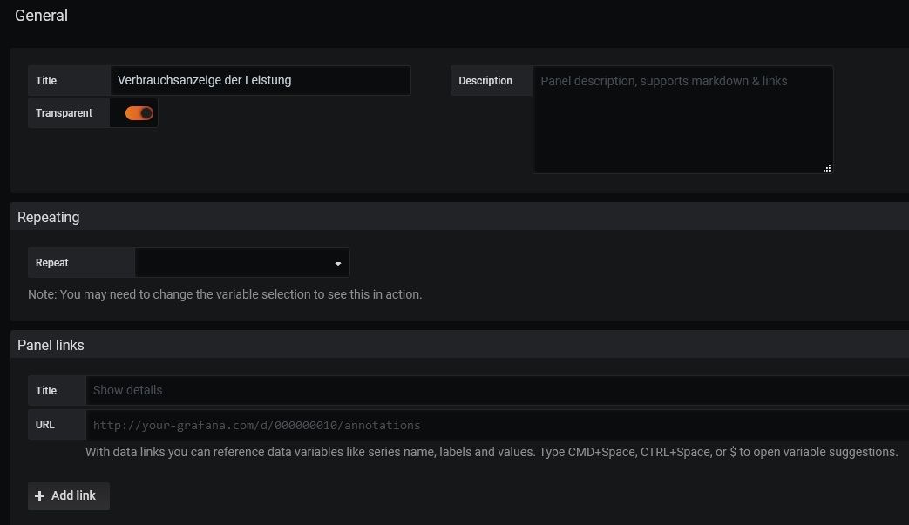The image size is (909, 525).
Task: Click the Show details link title field
Action: click(x=497, y=390)
